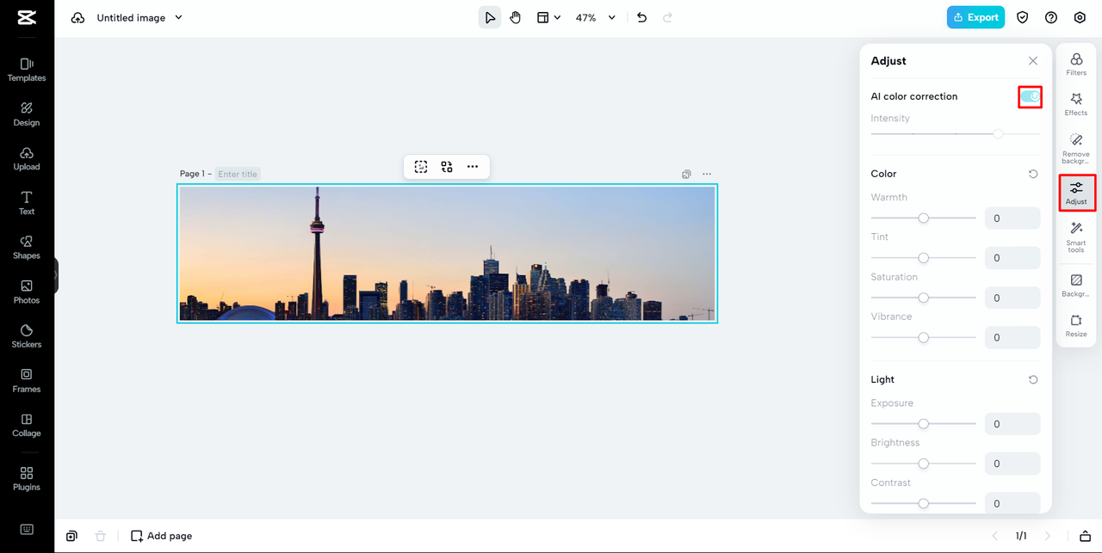Click the Warmth slider handle

pos(923,218)
